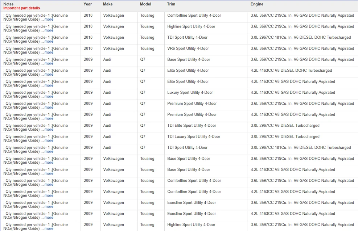This screenshot has height=231, width=358.
Task: Click the Trim column header
Action: pos(171,4)
